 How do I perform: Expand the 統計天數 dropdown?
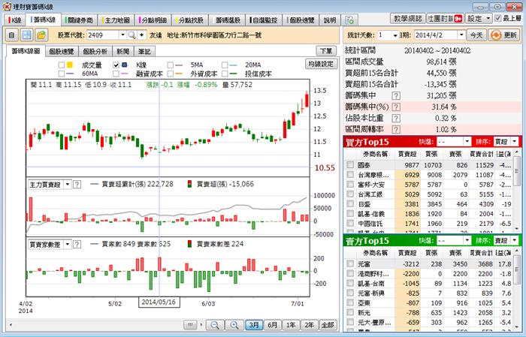(x=396, y=35)
